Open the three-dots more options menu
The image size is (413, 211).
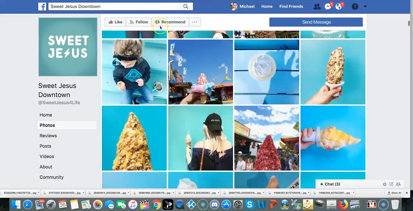(x=195, y=22)
